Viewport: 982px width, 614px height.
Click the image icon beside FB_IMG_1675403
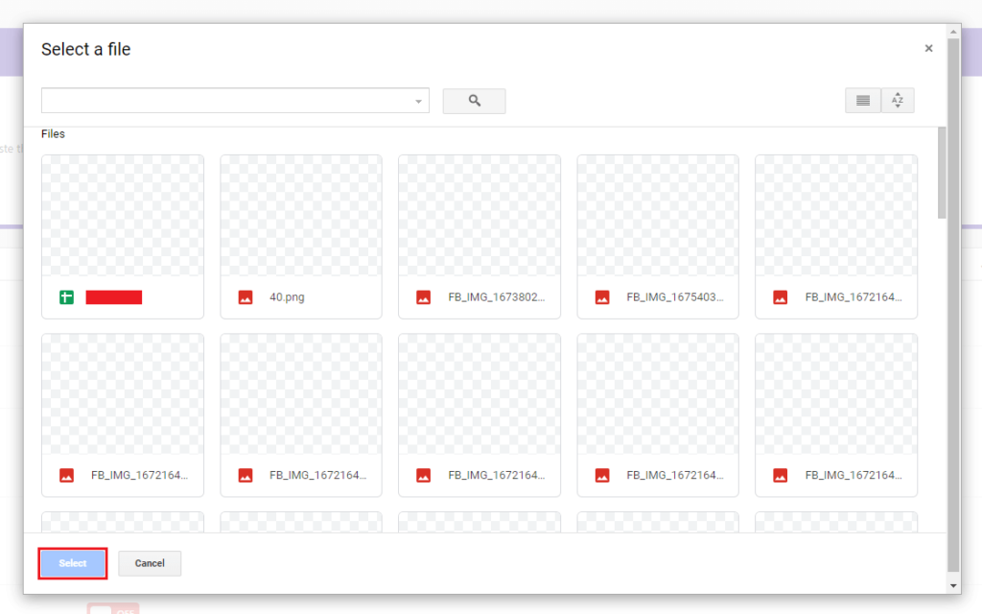click(601, 297)
